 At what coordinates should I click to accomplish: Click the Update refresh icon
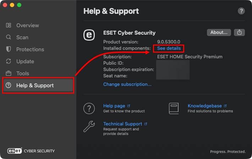coord(9,61)
